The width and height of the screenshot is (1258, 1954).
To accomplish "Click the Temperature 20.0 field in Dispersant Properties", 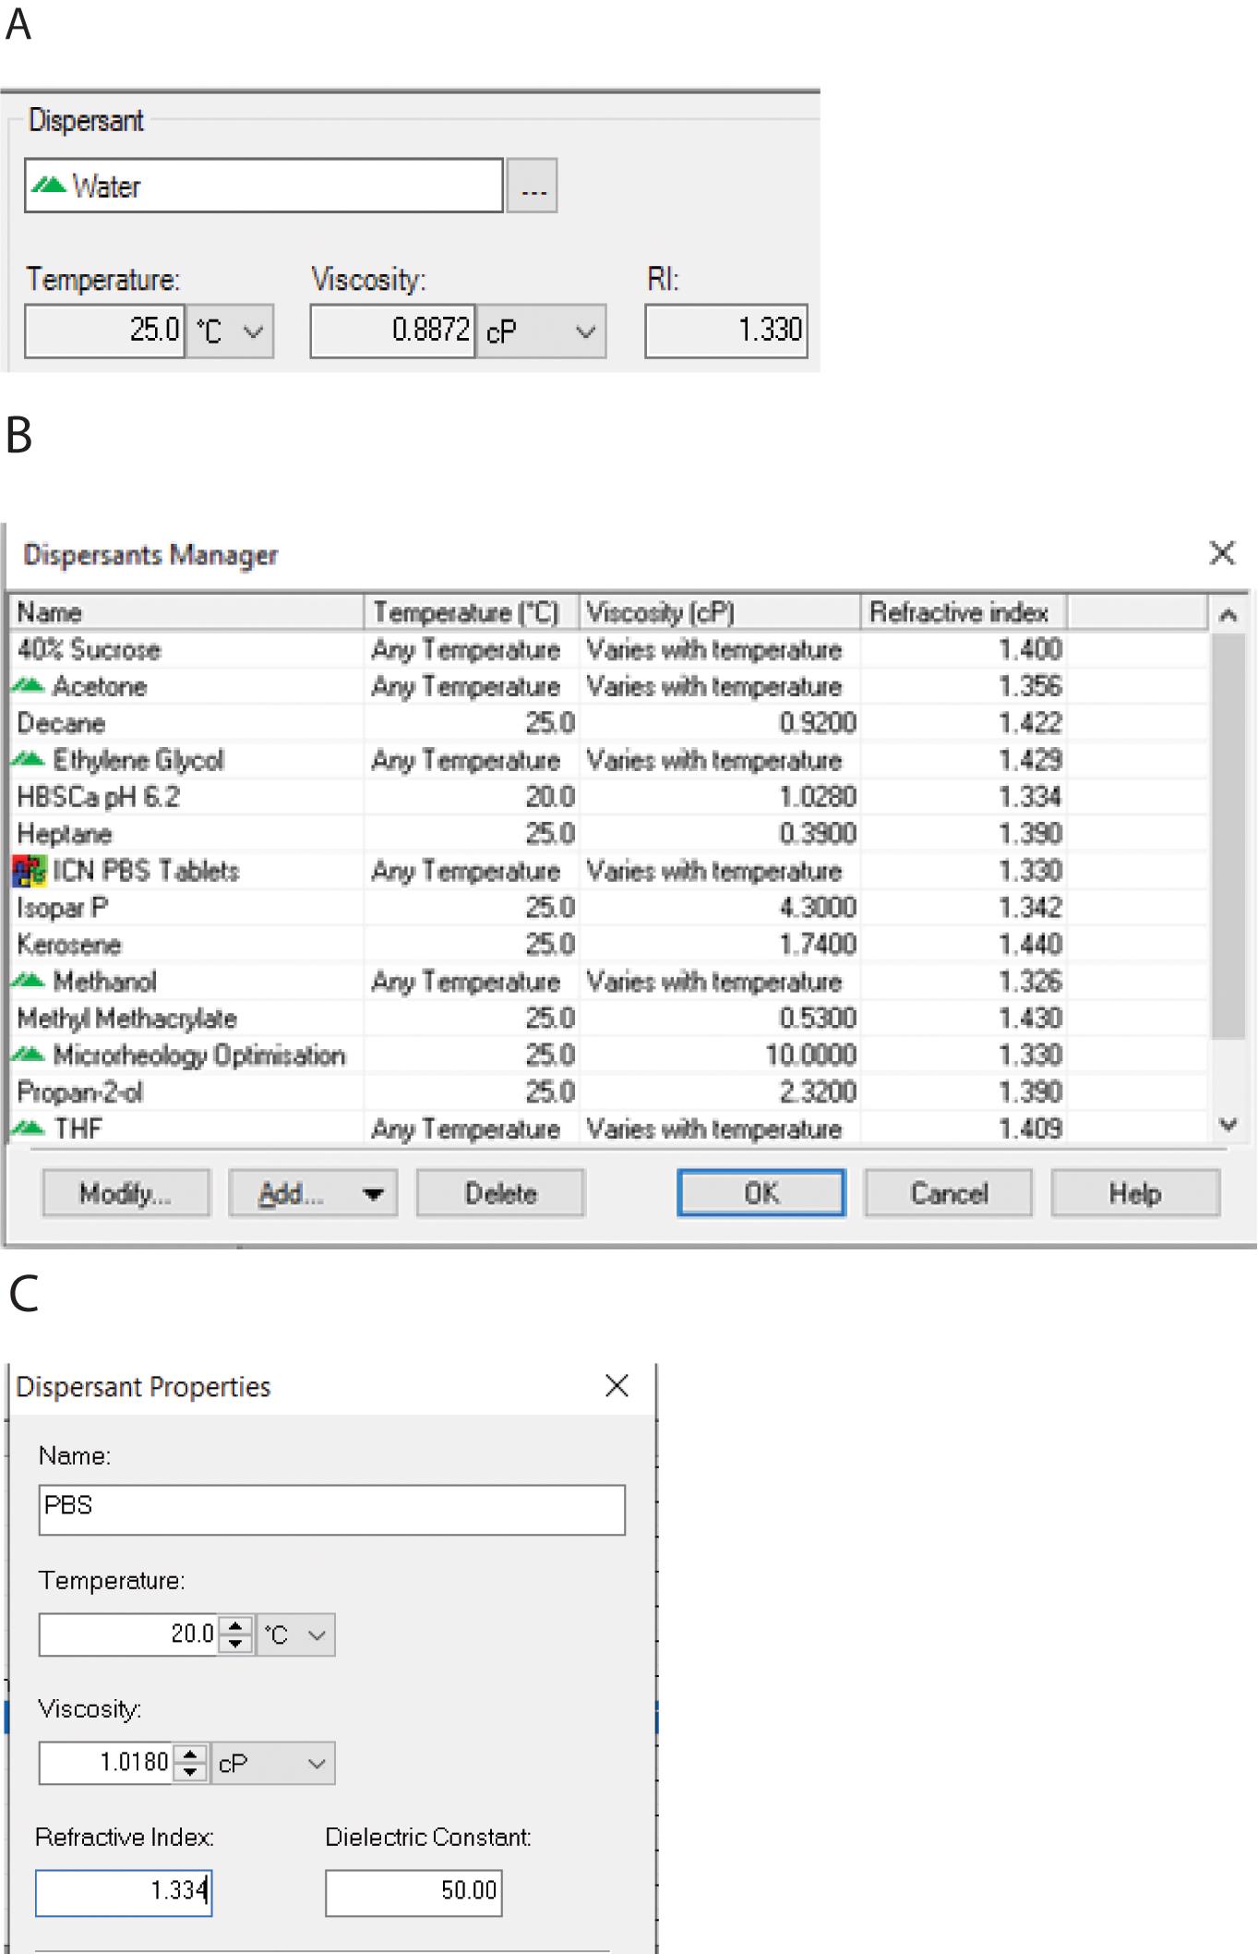I will [127, 1634].
